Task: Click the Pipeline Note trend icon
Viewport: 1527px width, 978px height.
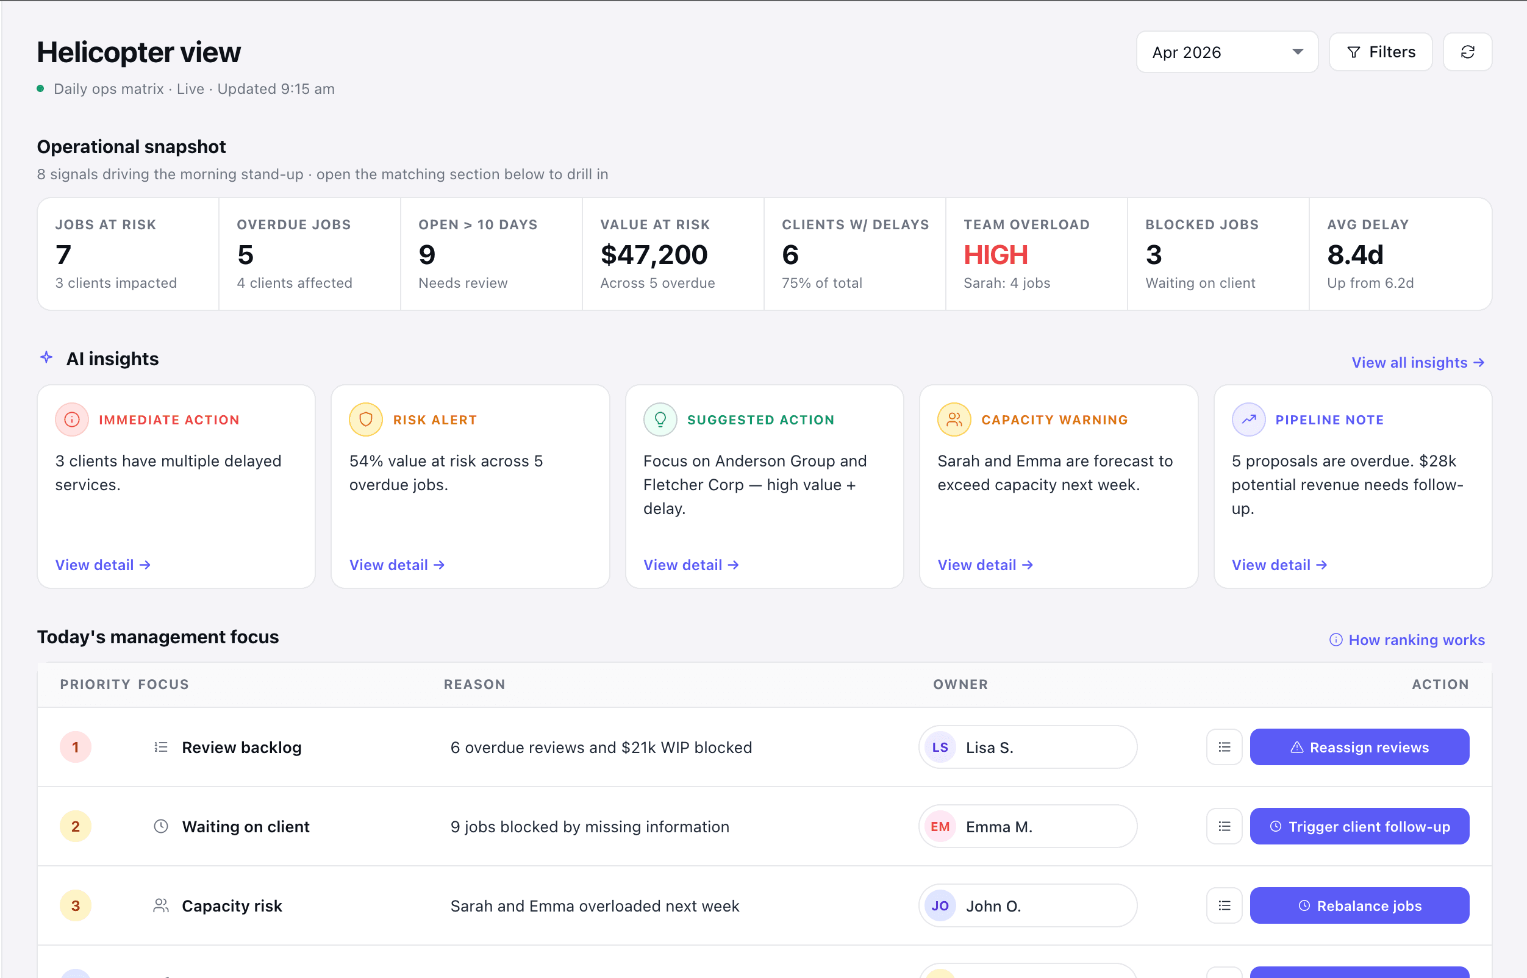Action: pos(1248,419)
